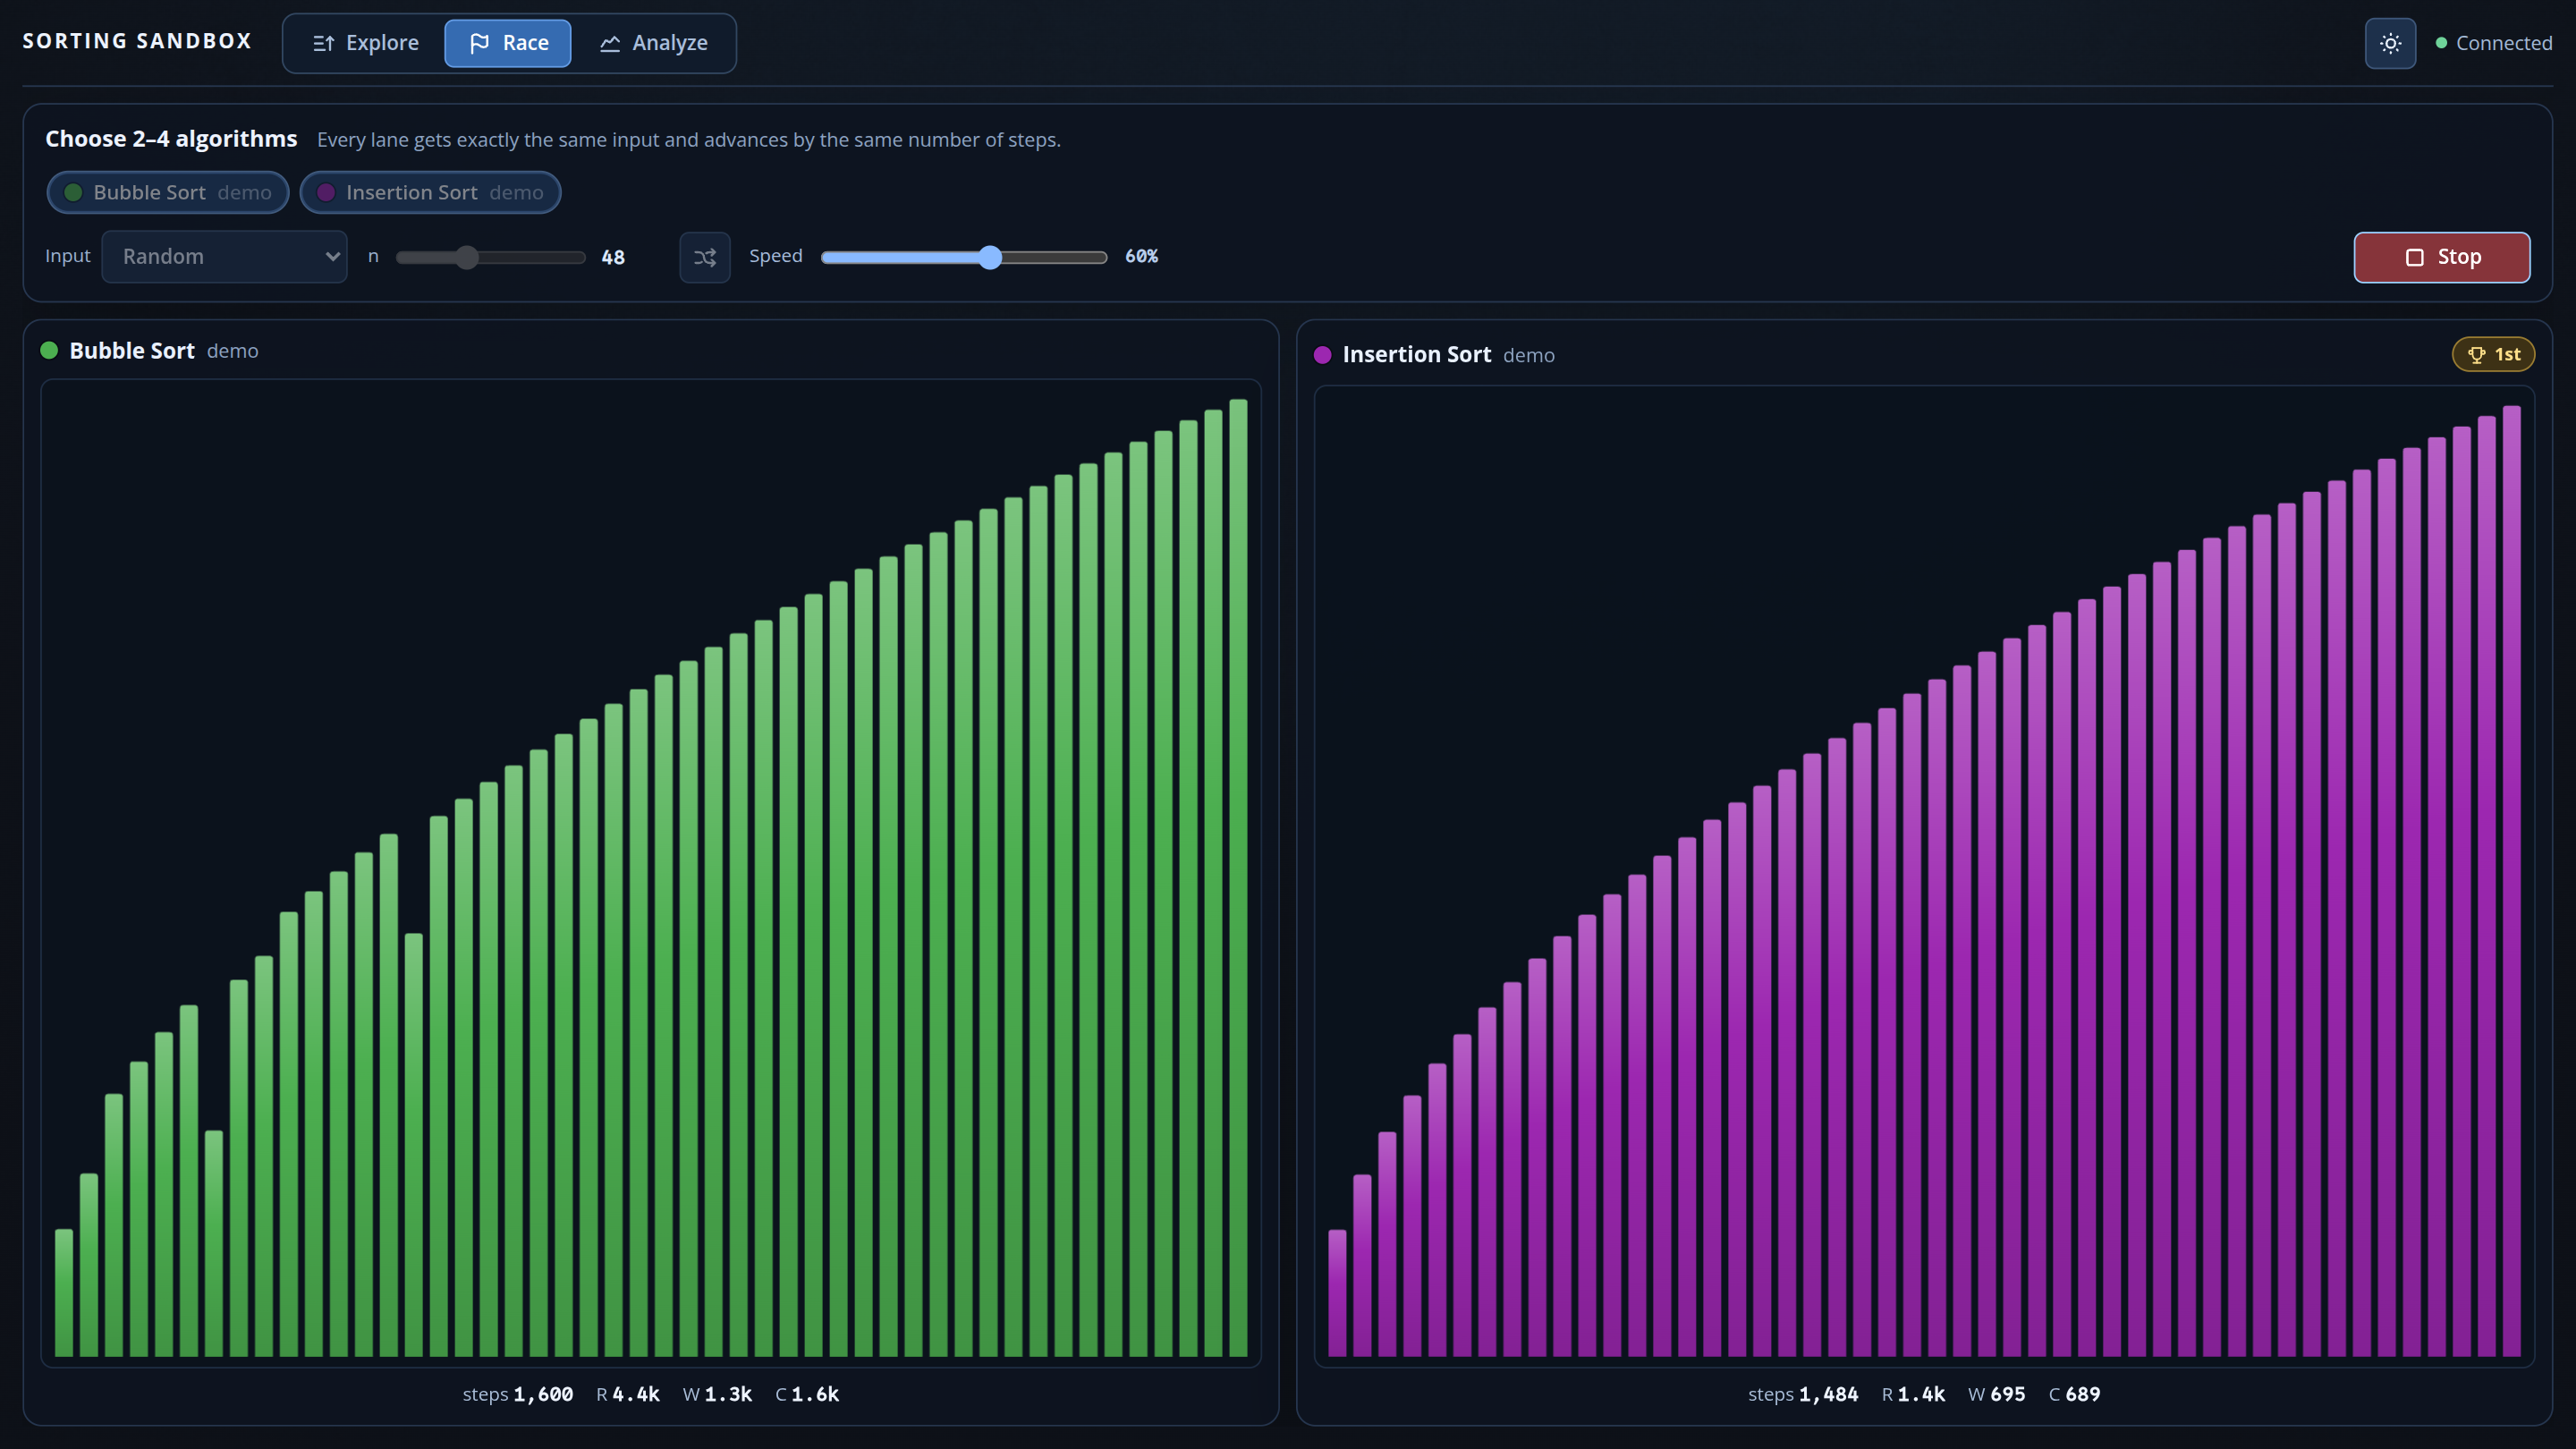The height and width of the screenshot is (1449, 2576).
Task: Open the Input type dropdown showing Random
Action: tap(224, 257)
